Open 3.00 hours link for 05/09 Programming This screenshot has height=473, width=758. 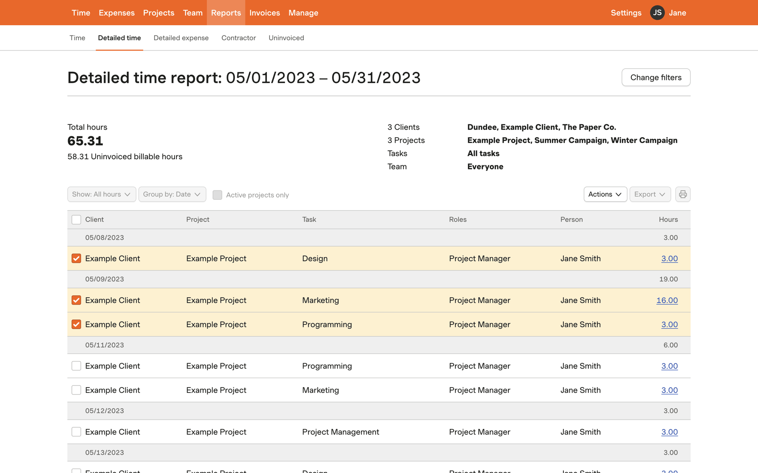tap(670, 324)
